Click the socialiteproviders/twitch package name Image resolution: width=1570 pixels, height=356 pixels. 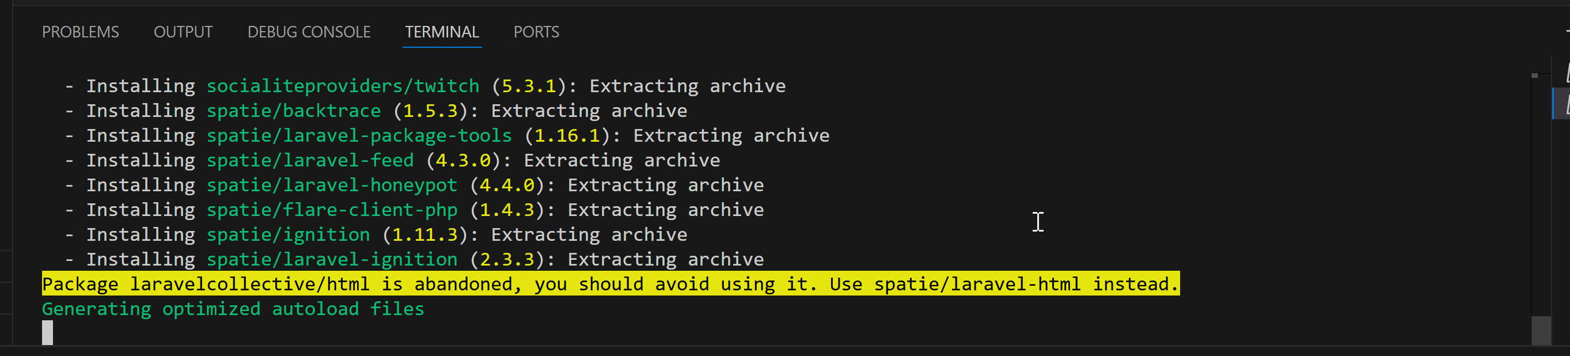pyautogui.click(x=343, y=86)
